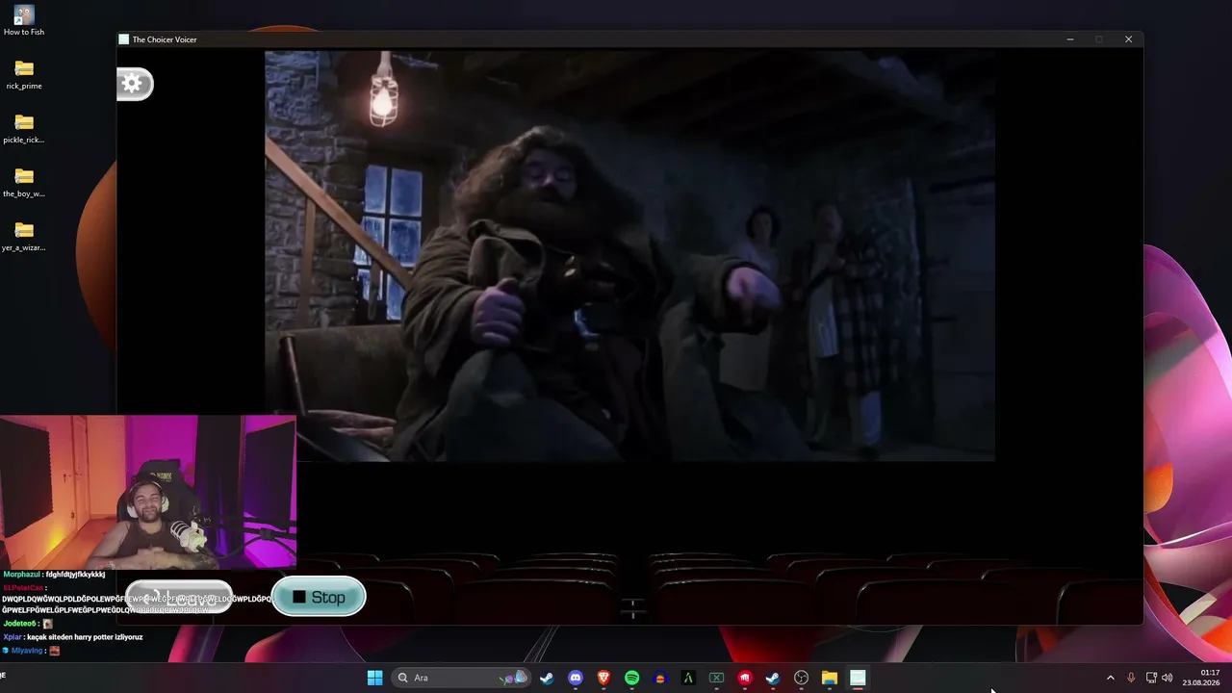The width and height of the screenshot is (1232, 693).
Task: Select the rick_prime desktop folder
Action: coord(24,75)
